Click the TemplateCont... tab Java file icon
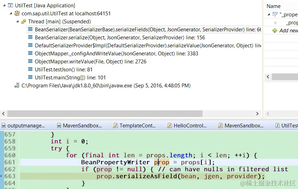 tap(115, 125)
